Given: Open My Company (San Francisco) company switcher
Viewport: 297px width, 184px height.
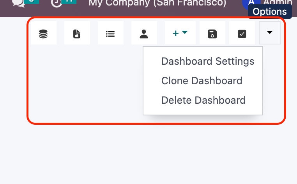Looking at the screenshot, I should (157, 3).
